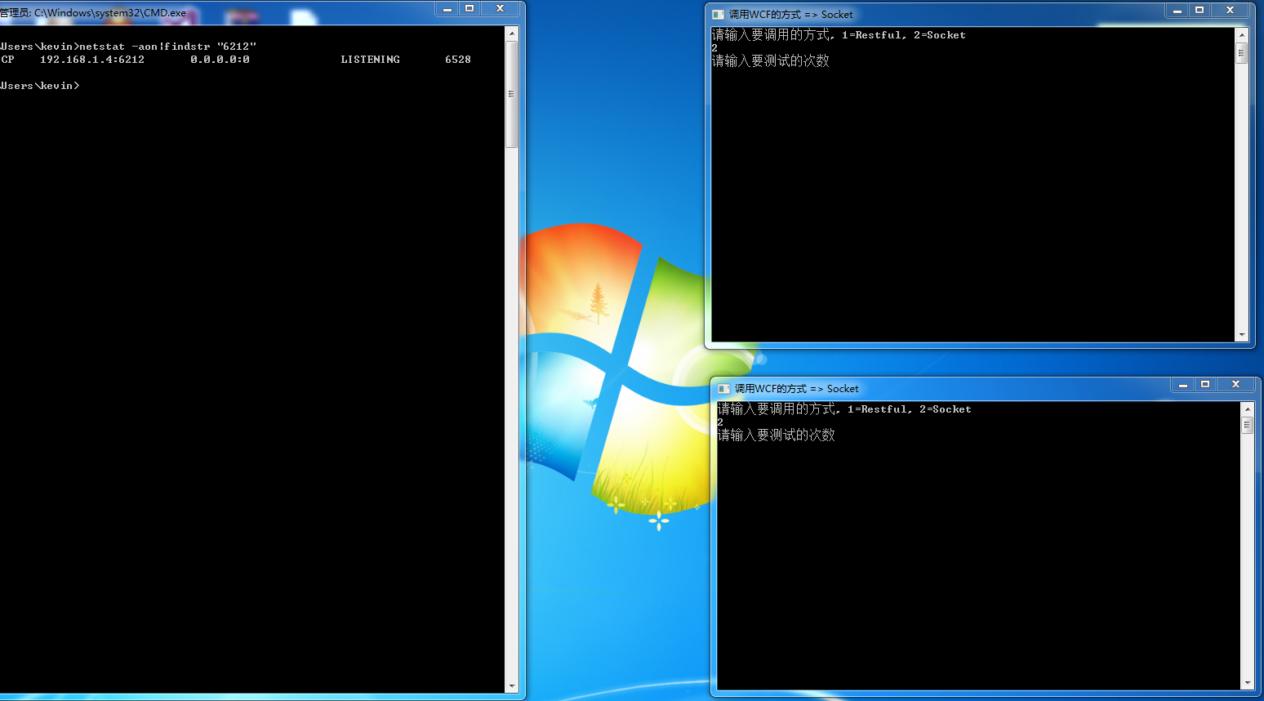
Task: Click the entered value 2 in upper window
Action: (714, 48)
